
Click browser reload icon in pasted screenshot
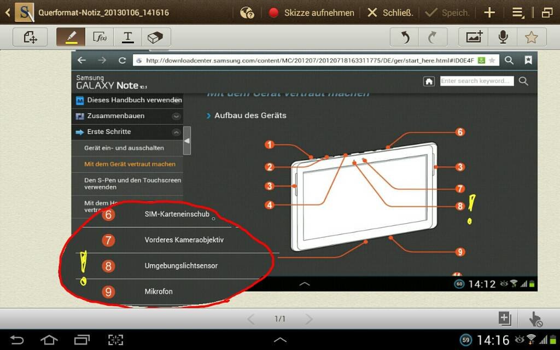[122, 60]
